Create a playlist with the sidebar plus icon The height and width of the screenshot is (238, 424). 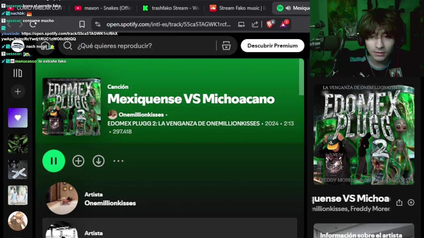pyautogui.click(x=18, y=92)
